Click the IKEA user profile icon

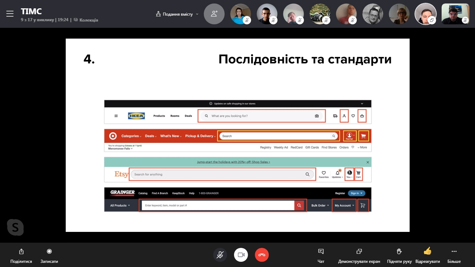(x=344, y=116)
